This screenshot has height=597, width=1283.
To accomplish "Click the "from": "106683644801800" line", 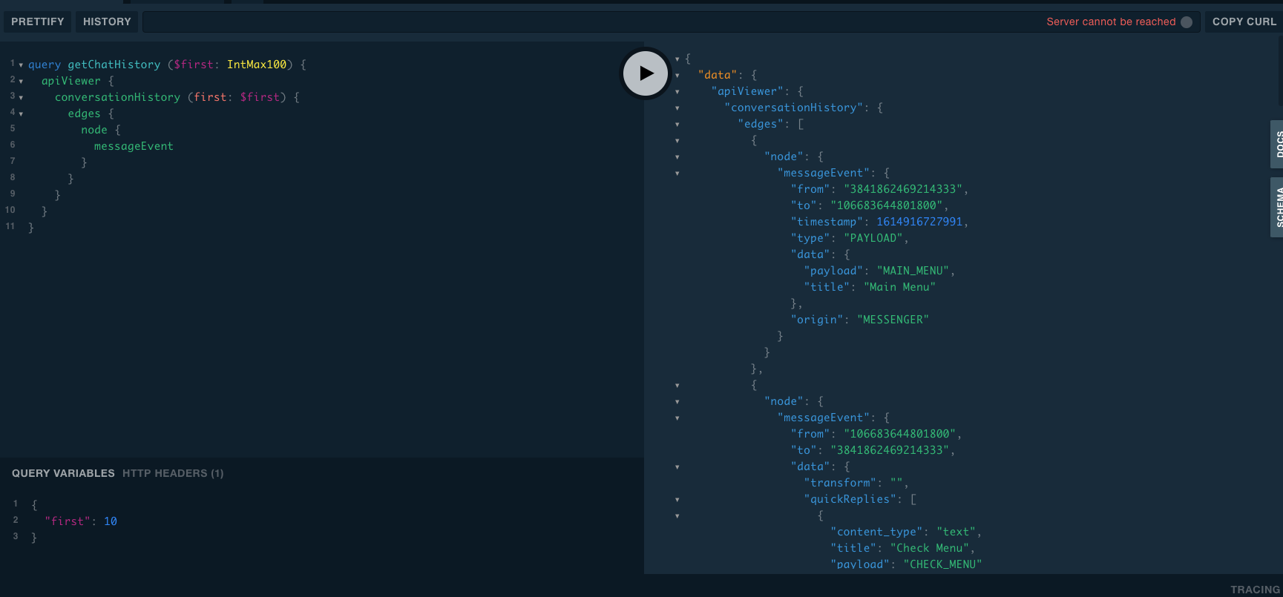I will (x=876, y=434).
